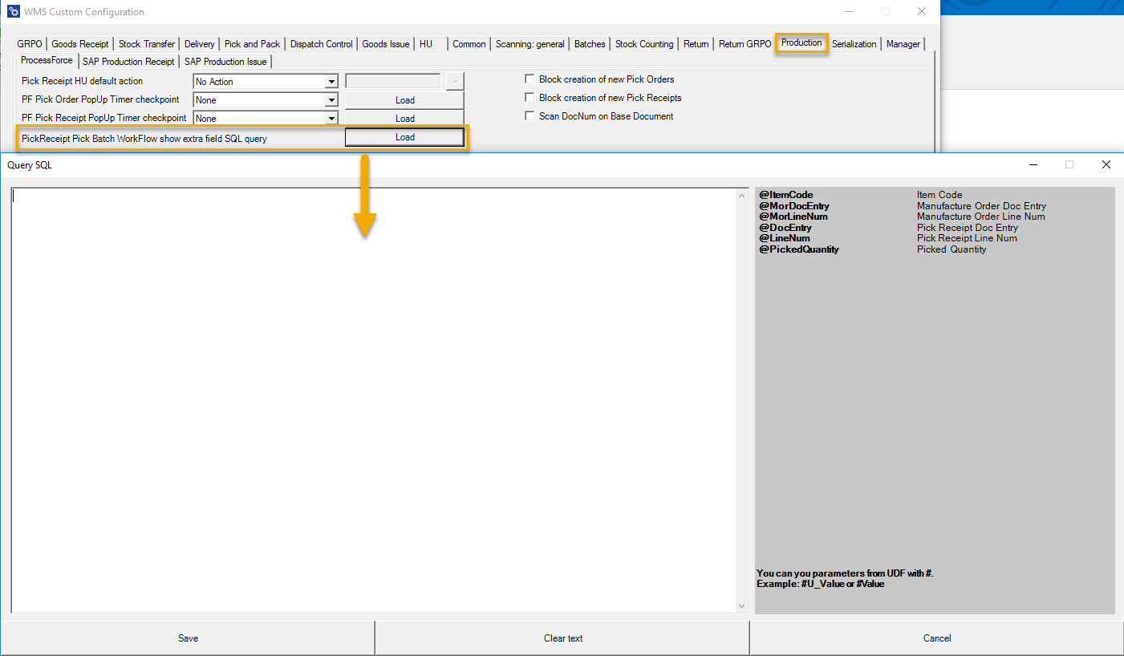1124x656 pixels.
Task: Enable Block creation of new Pick Orders
Action: [529, 79]
